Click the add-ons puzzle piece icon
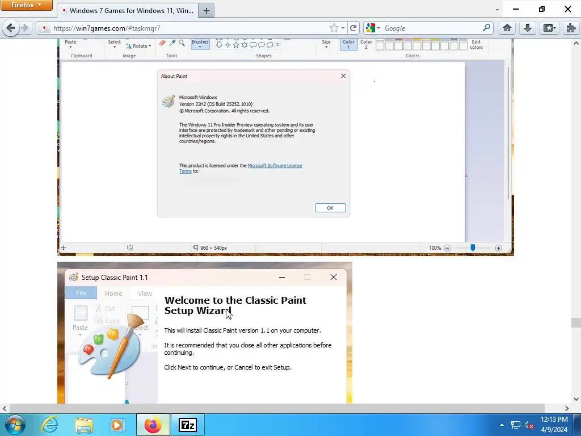 [x=571, y=28]
